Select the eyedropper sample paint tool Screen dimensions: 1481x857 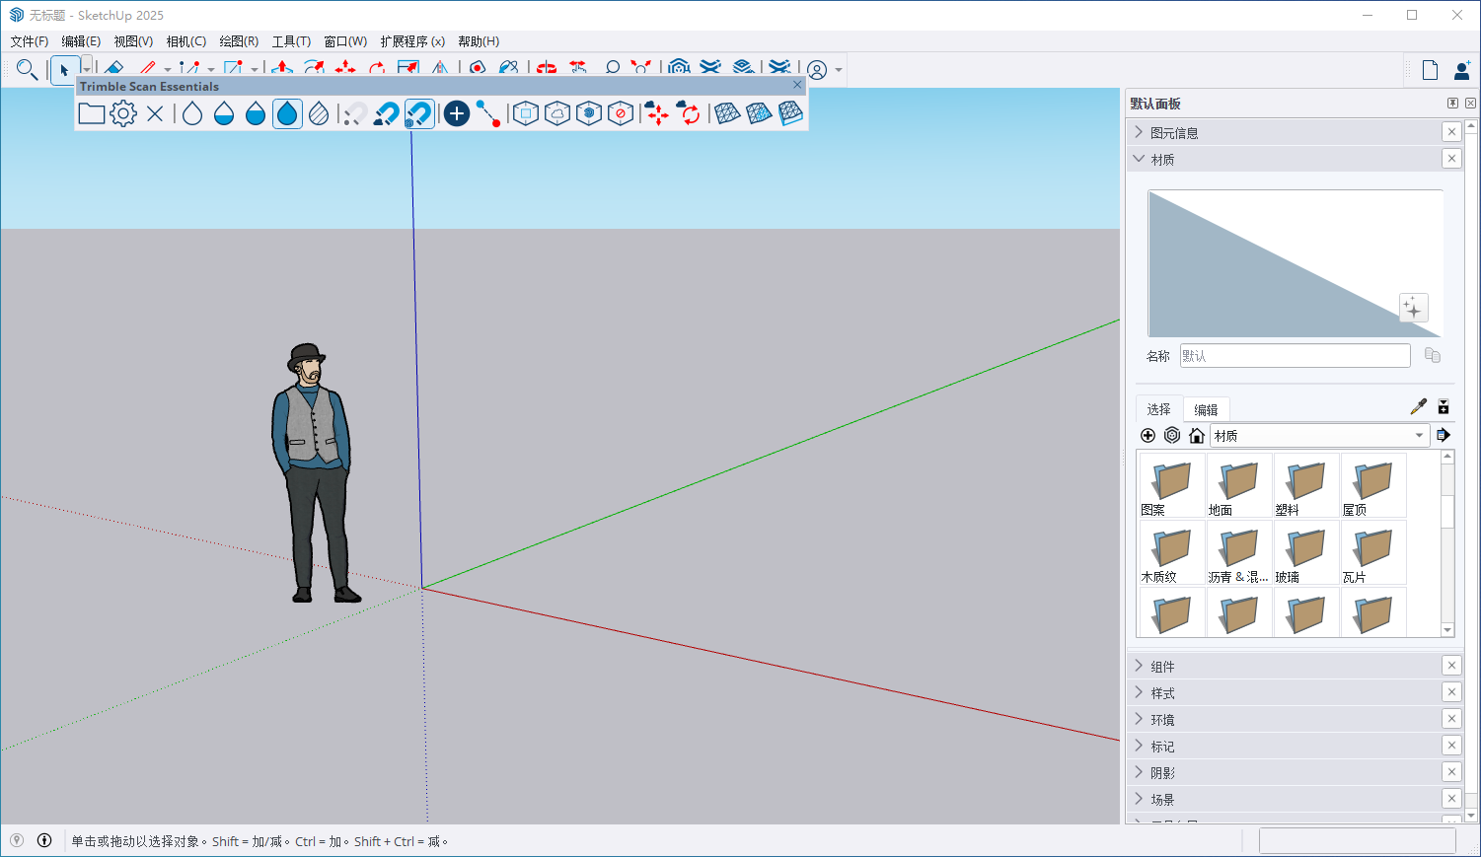coord(1419,406)
